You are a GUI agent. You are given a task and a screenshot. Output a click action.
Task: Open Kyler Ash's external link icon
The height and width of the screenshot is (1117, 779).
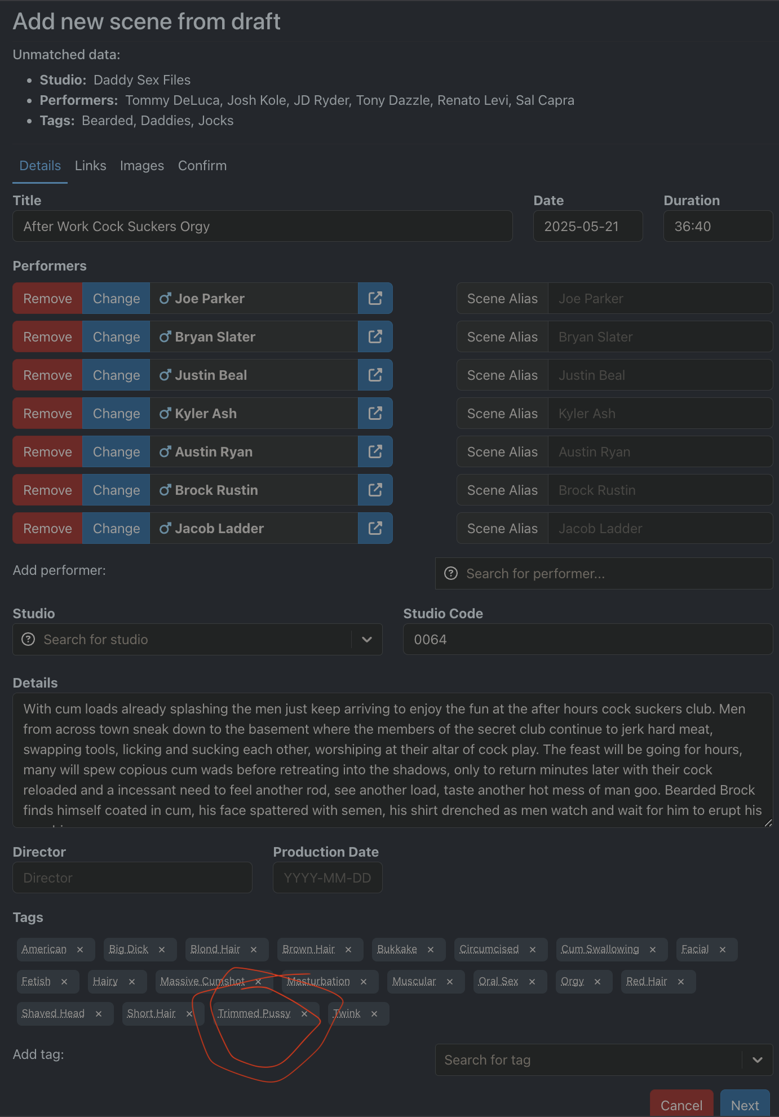pos(375,414)
